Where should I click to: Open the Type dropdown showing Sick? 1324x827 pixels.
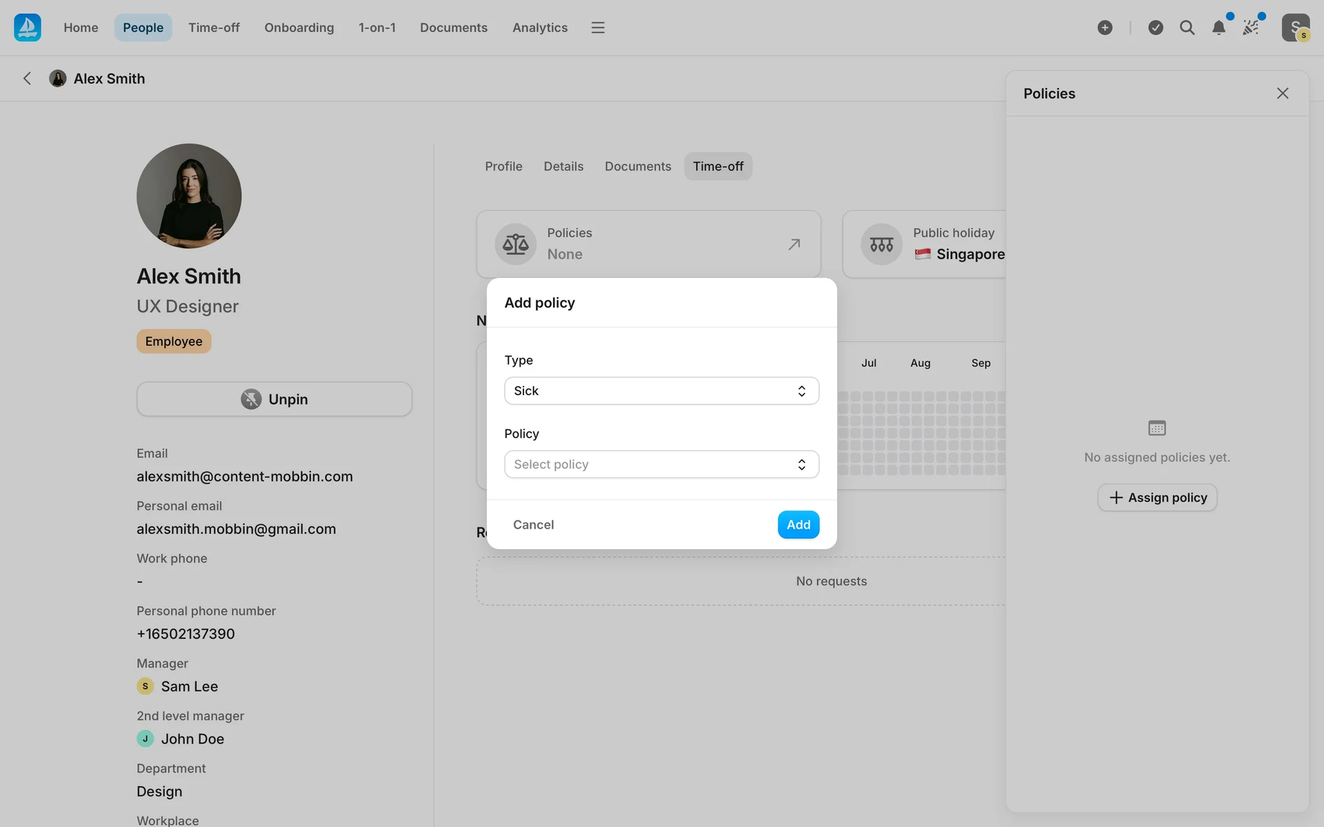tap(661, 391)
